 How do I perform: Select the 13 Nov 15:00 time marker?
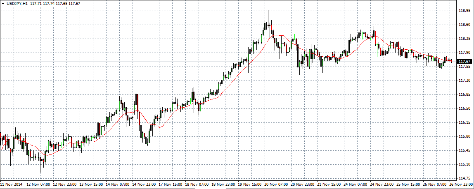(92, 184)
